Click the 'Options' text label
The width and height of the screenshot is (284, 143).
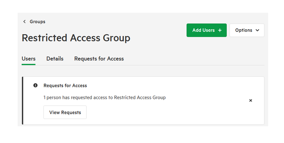244,30
